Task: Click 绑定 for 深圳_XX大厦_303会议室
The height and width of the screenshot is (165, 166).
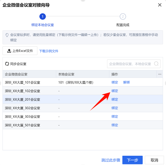Action: (115, 116)
